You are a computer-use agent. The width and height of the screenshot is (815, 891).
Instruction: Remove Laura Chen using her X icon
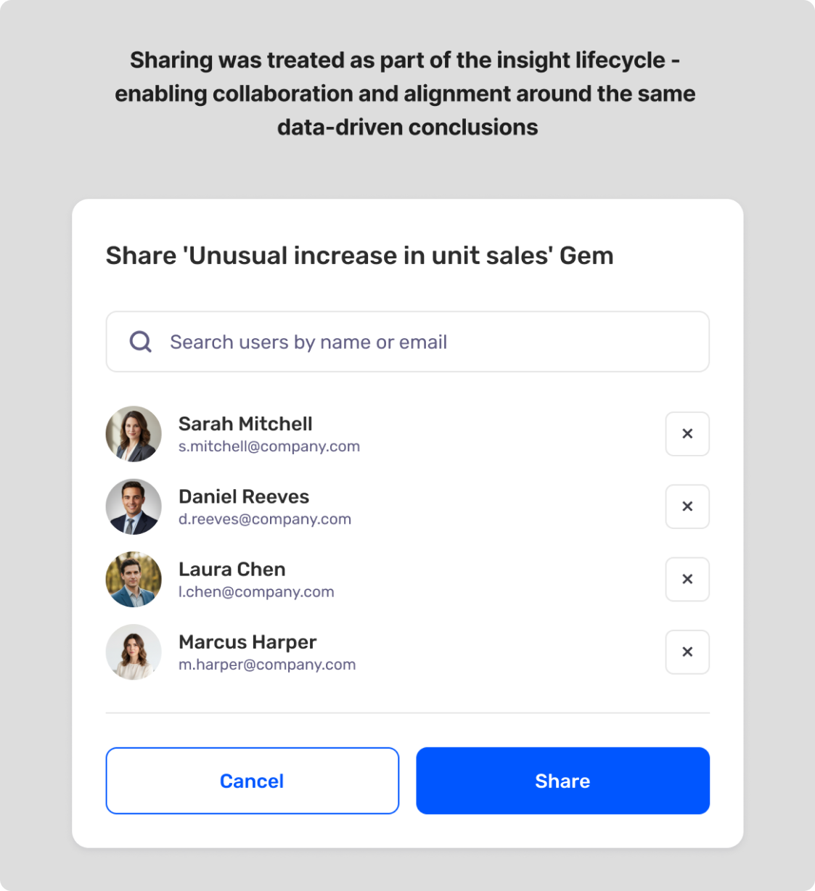point(687,579)
